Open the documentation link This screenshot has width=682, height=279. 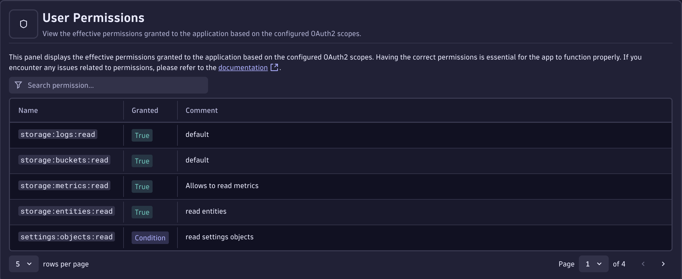point(243,67)
